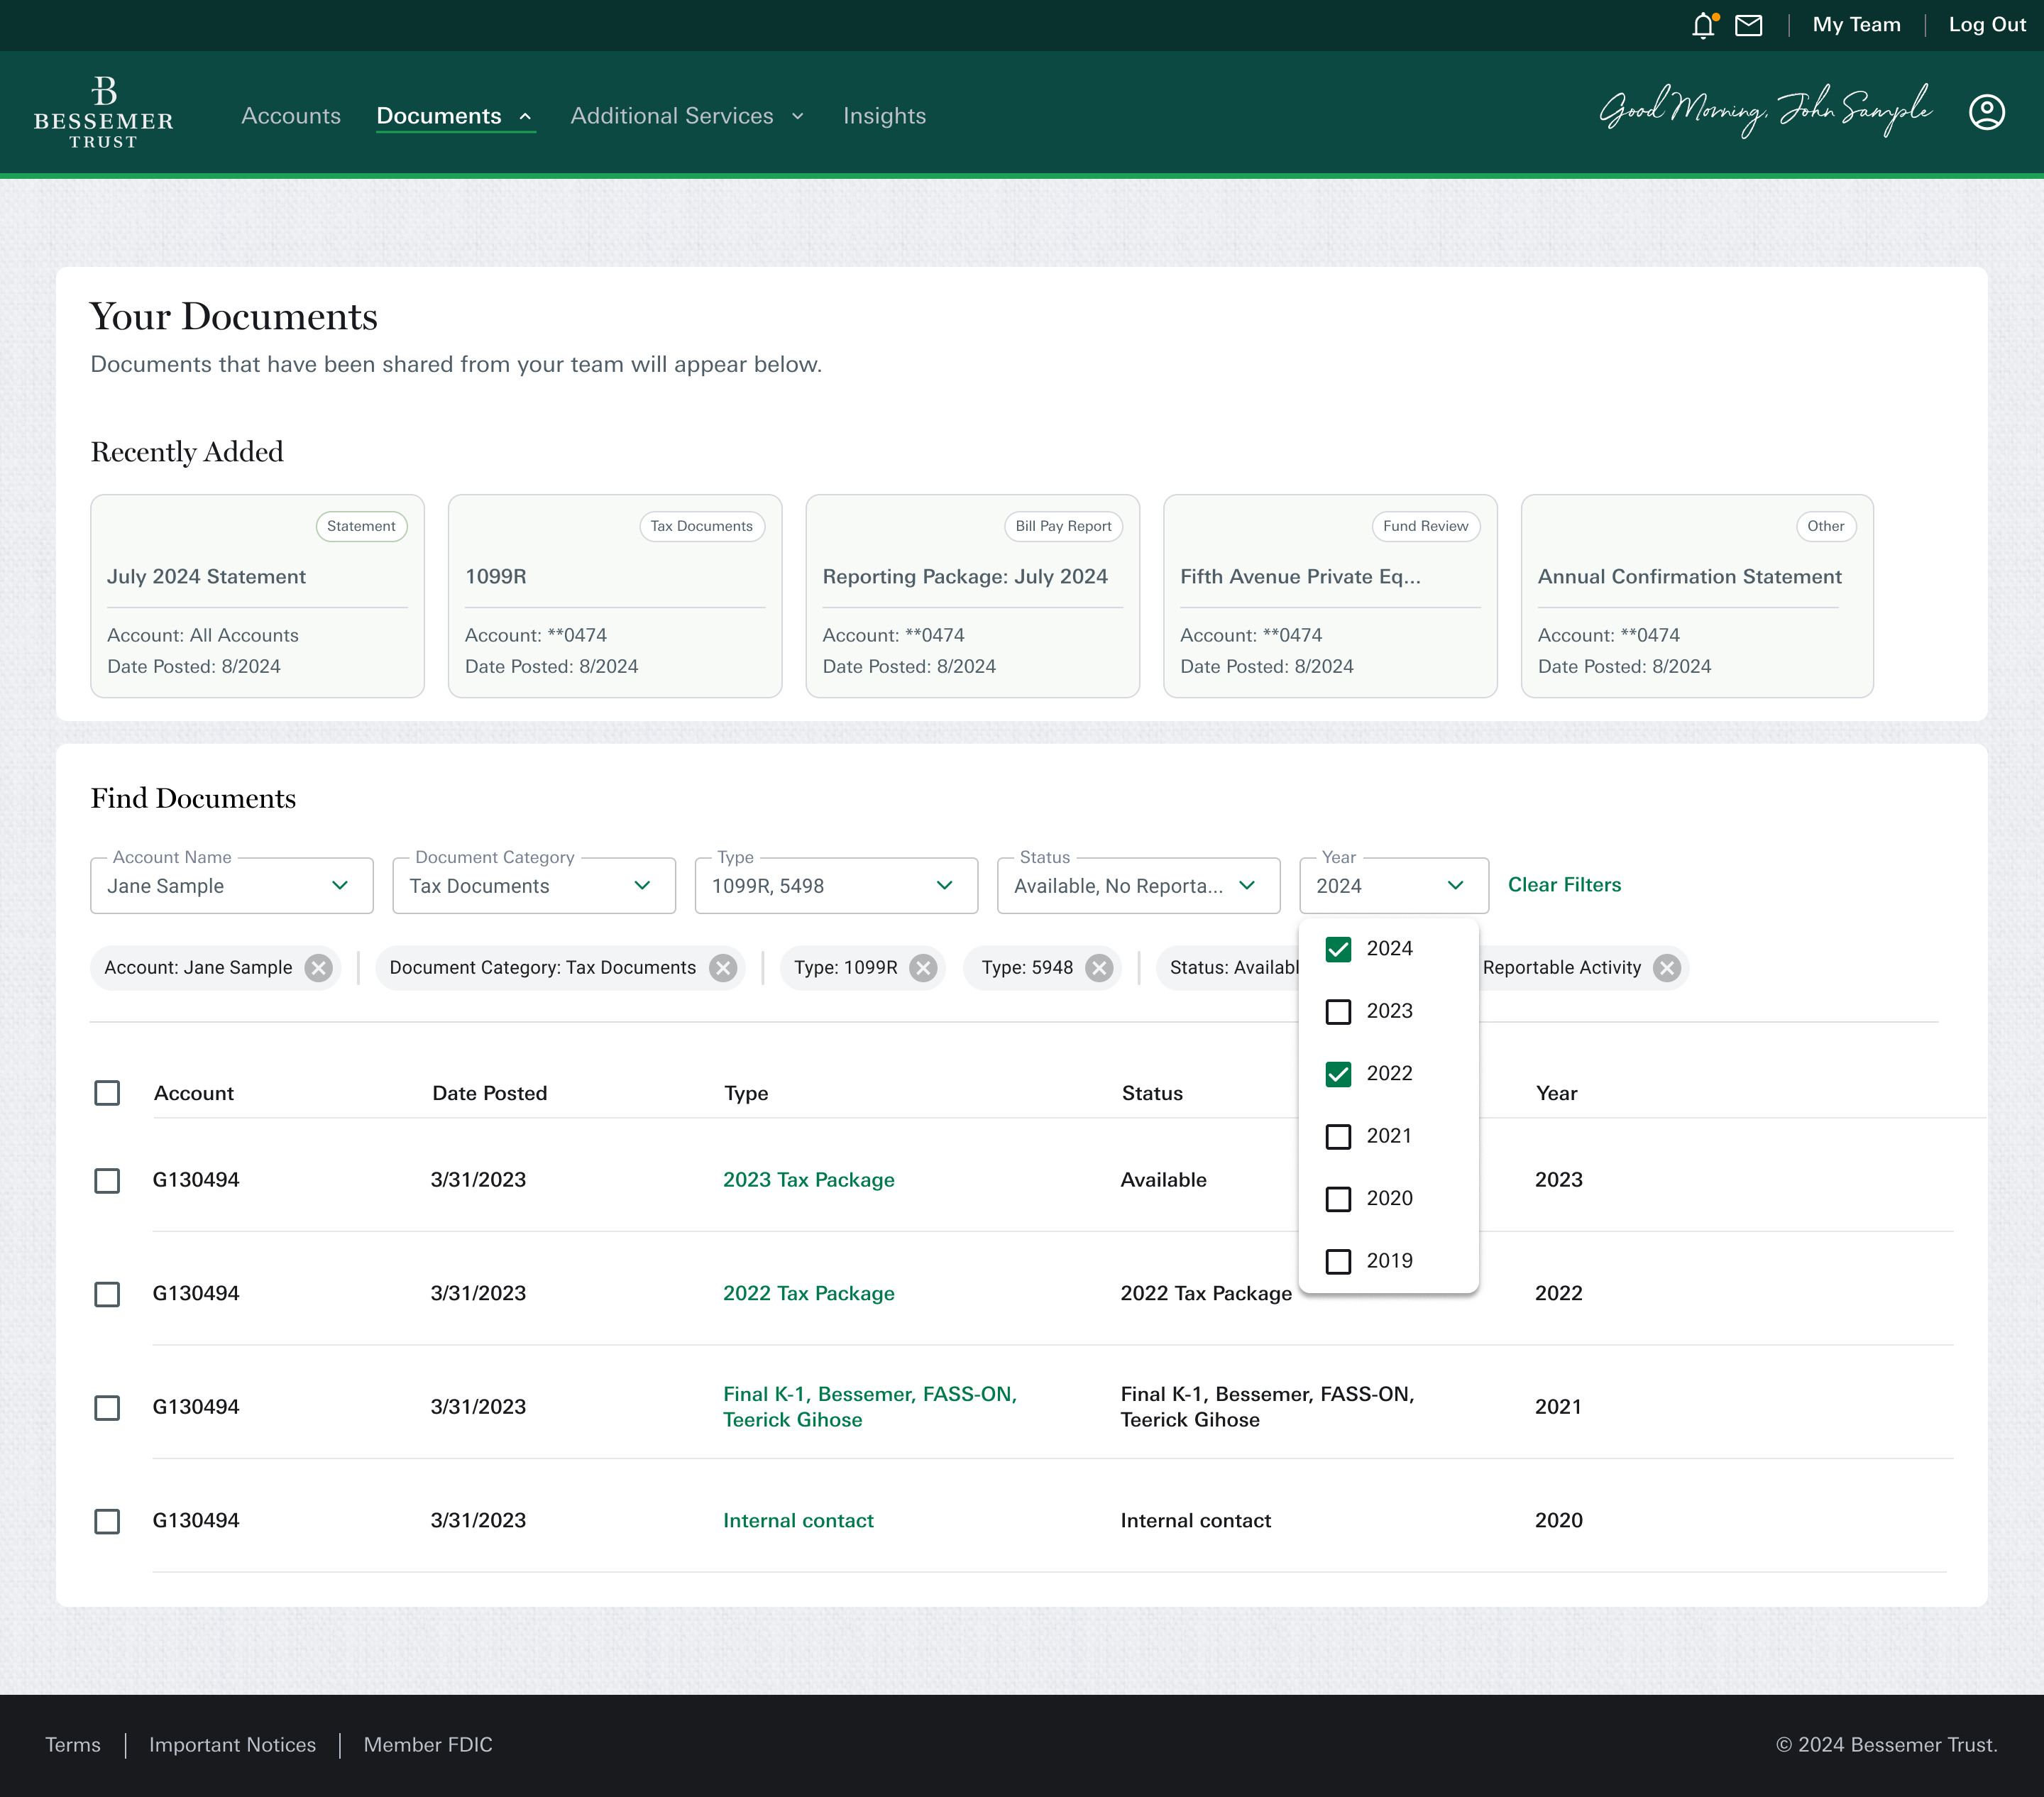Screen dimensions: 2044x1797
Task: Remove the Type: 5948 filter chip
Action: point(1099,968)
